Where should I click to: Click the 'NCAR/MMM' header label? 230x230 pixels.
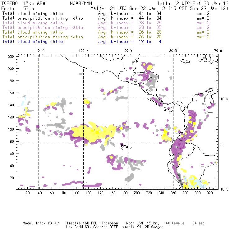[81, 3]
